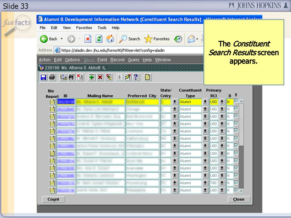The width and height of the screenshot is (291, 218).
Task: Click the green Back arrow in Internet Explorer
Action: click(x=44, y=39)
